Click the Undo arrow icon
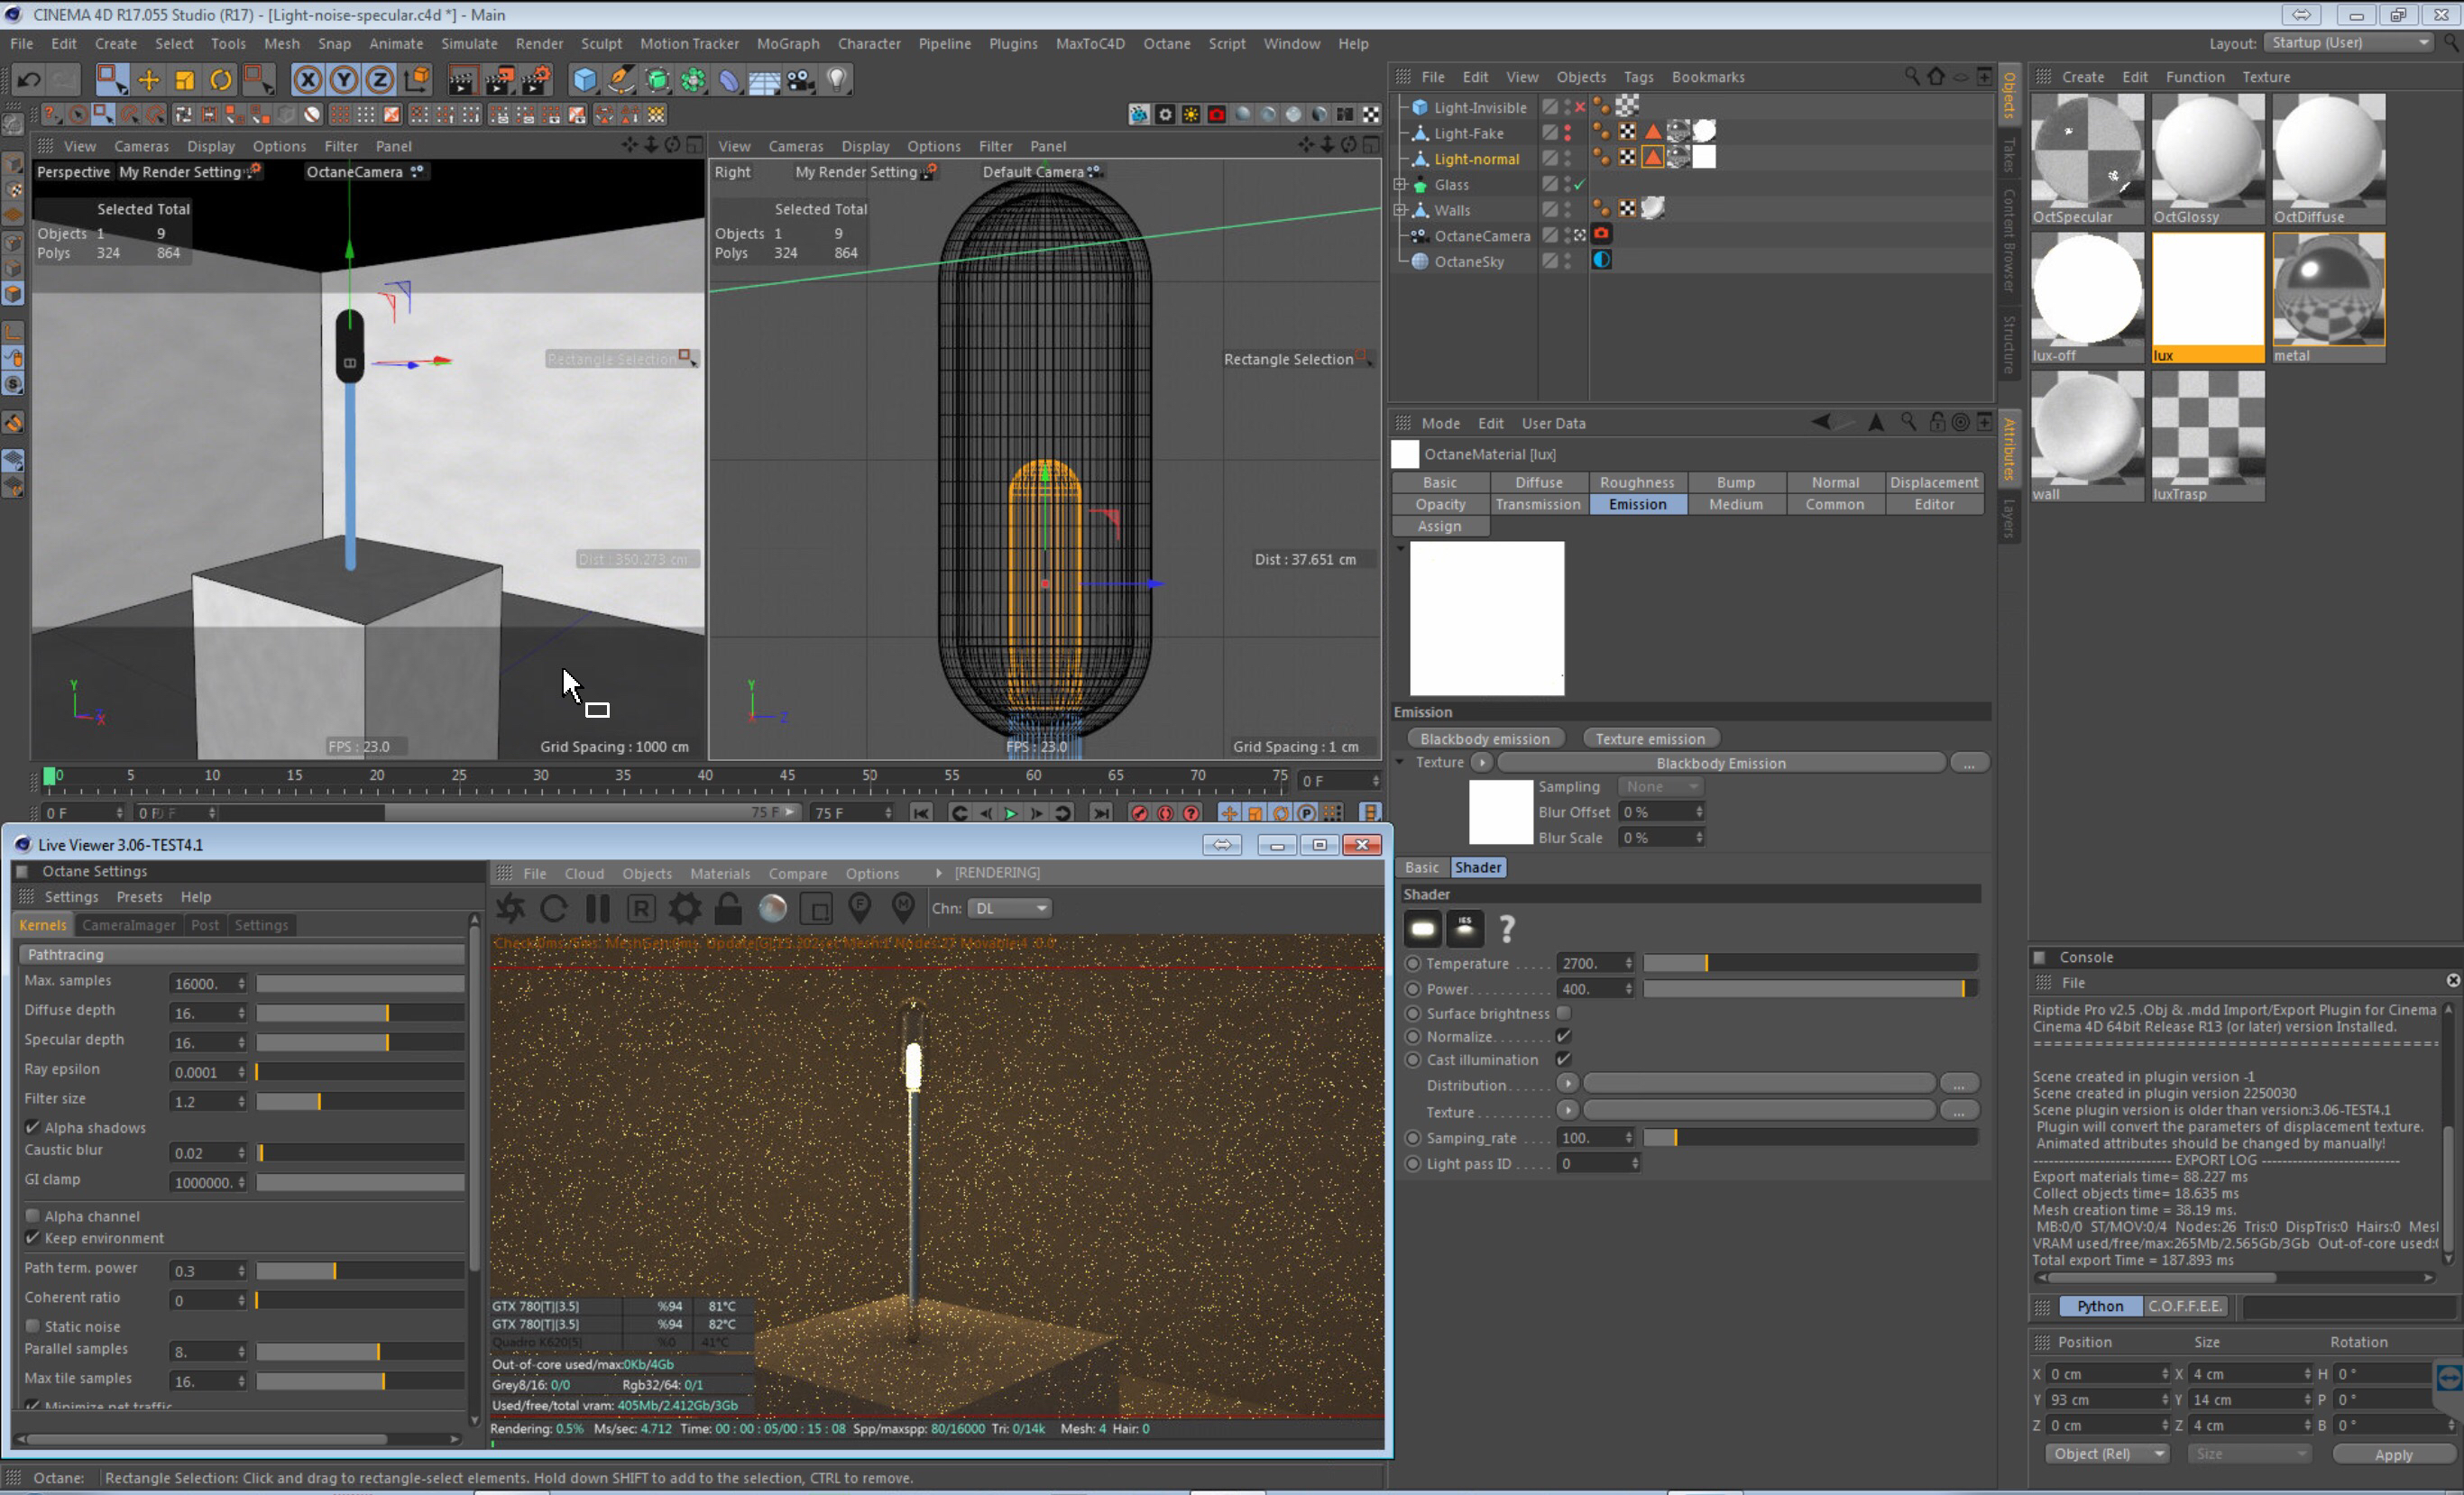 [28, 80]
